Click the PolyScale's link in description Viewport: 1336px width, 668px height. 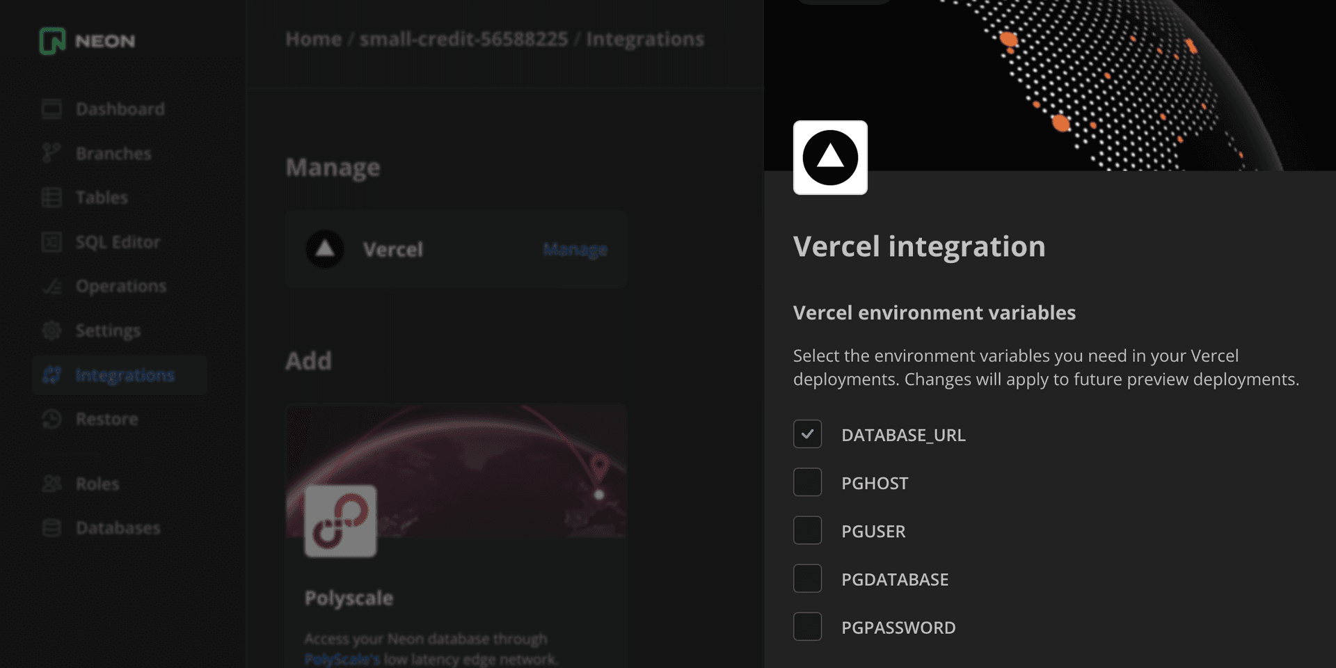[342, 659]
